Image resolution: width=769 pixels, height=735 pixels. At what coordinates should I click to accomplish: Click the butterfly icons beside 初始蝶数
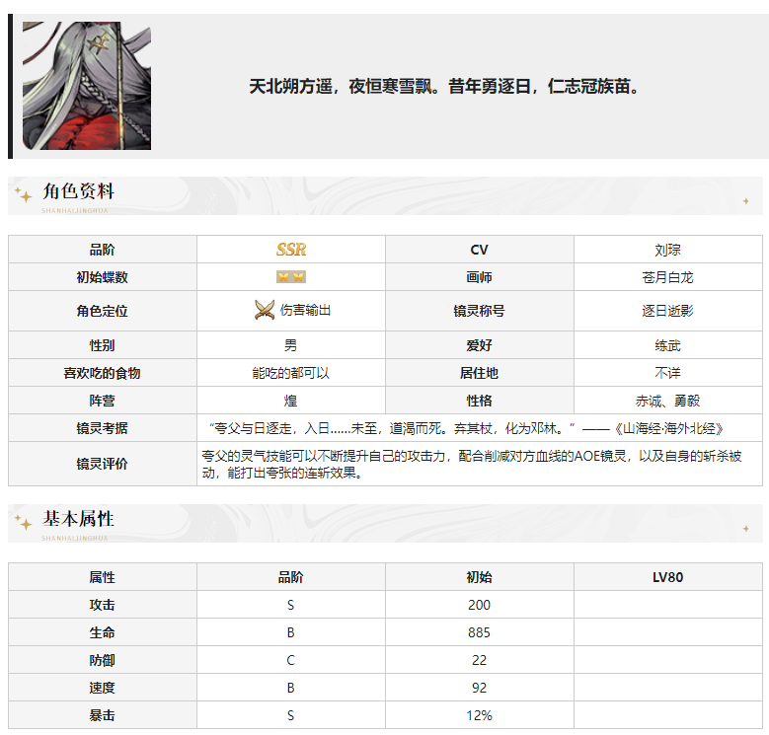point(290,277)
